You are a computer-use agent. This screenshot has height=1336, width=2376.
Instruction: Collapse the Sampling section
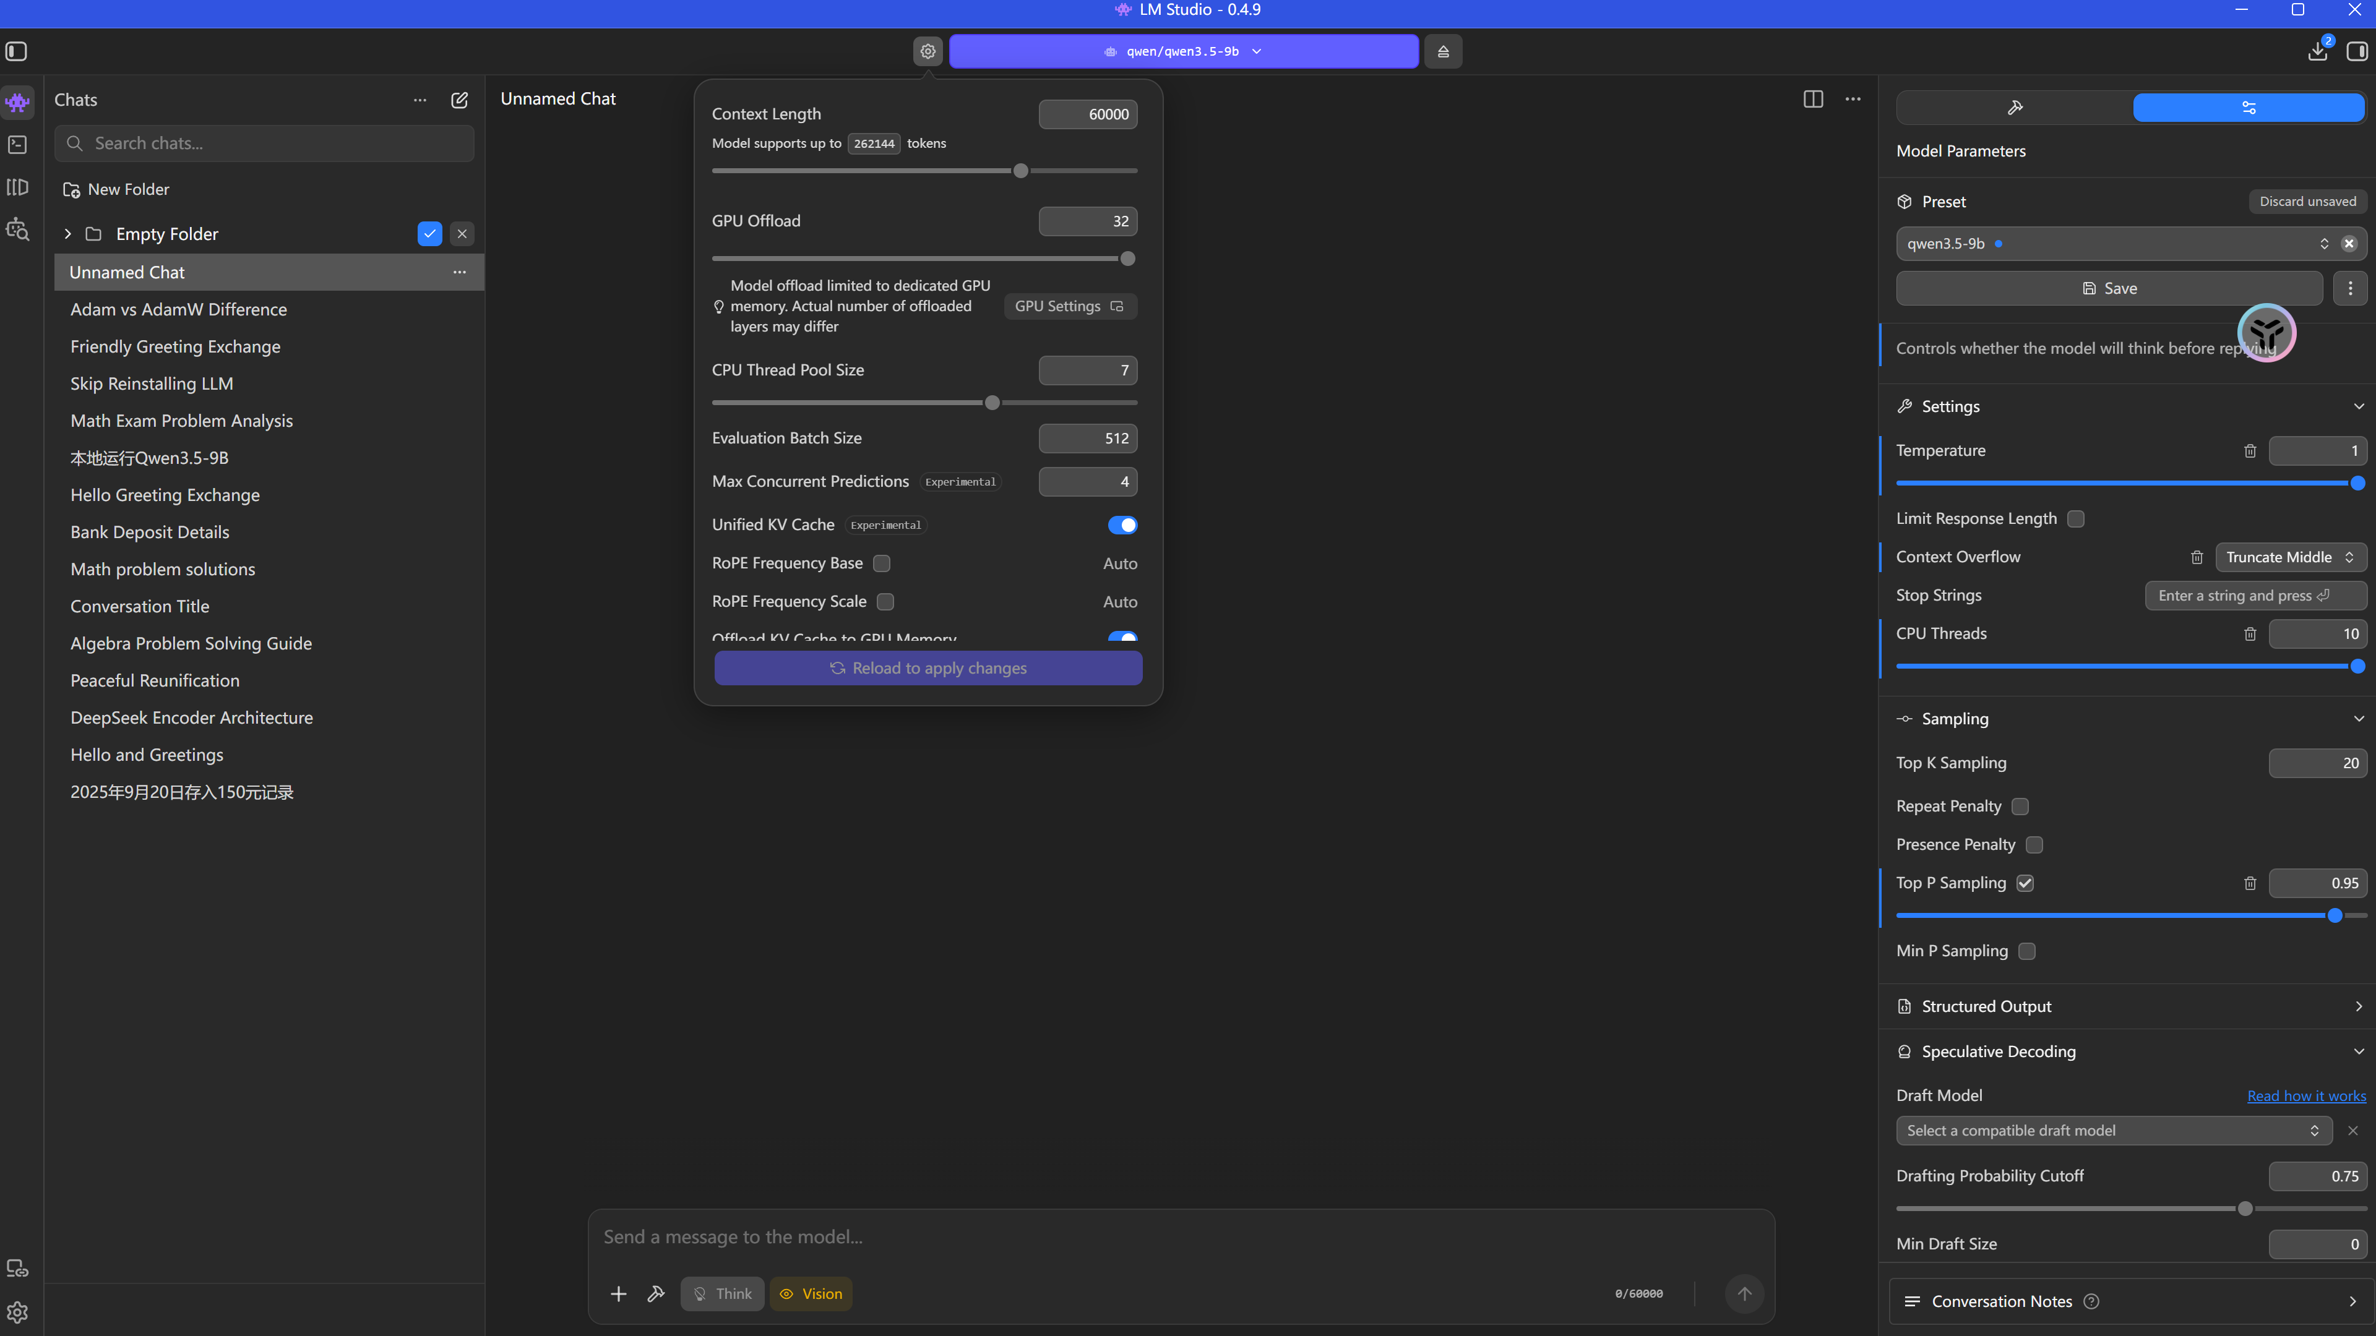(2359, 719)
